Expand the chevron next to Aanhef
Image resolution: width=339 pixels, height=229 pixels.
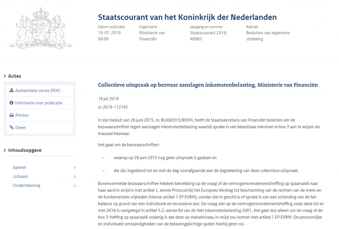[74, 168]
